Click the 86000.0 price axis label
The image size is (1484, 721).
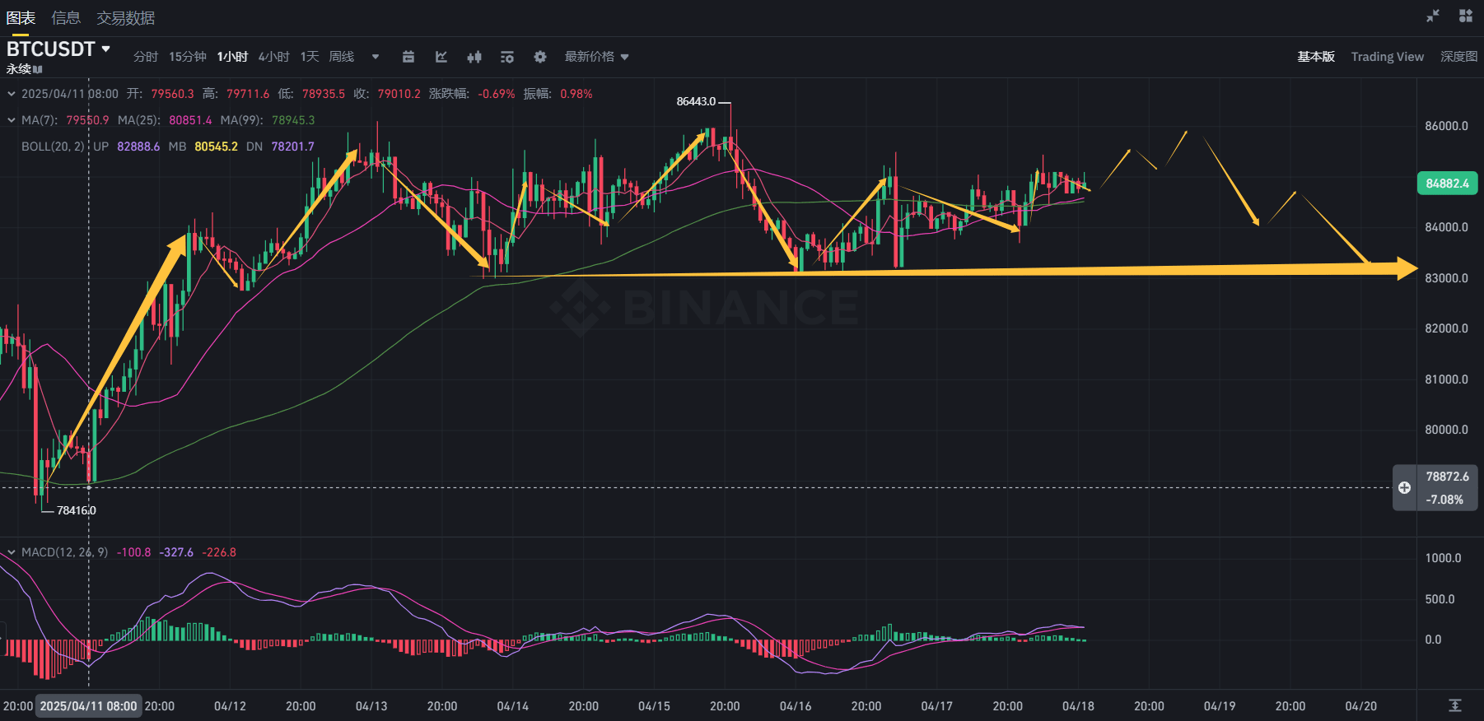point(1447,126)
